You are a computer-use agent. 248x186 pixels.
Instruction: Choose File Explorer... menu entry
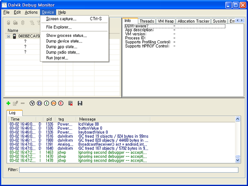(74, 27)
